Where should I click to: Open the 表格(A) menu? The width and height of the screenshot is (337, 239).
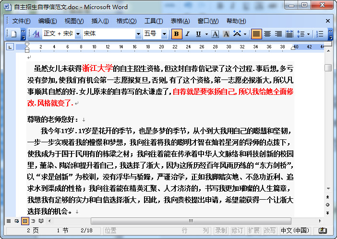tap(181, 21)
